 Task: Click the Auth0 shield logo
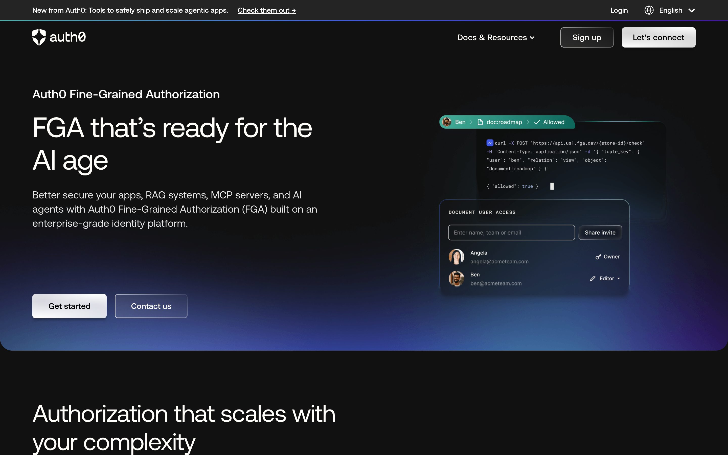click(39, 37)
